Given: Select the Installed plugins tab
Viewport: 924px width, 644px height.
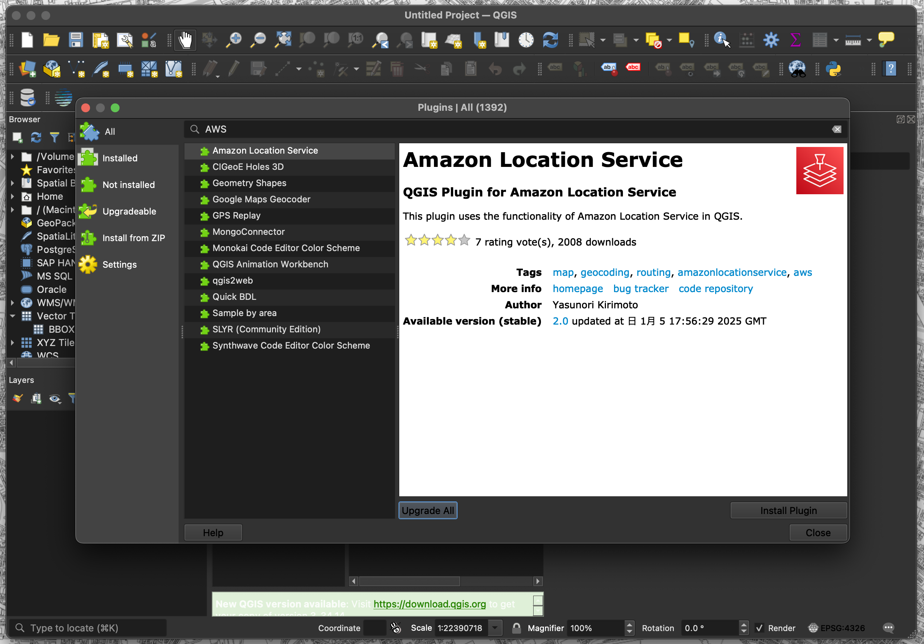Looking at the screenshot, I should pyautogui.click(x=127, y=158).
